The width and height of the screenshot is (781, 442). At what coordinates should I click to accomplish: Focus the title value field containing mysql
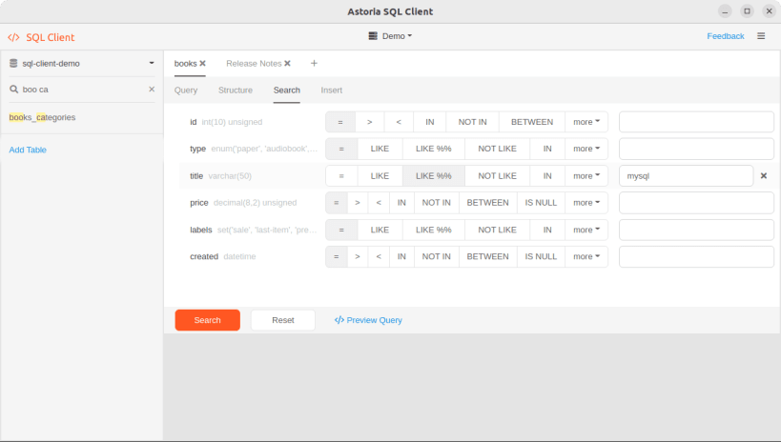point(686,175)
